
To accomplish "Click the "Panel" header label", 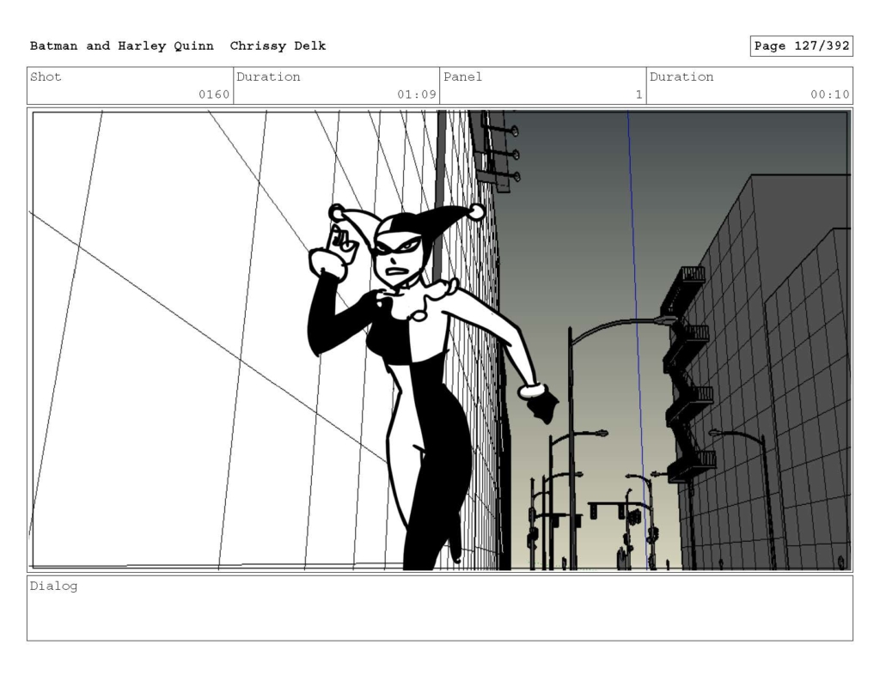I will [463, 76].
